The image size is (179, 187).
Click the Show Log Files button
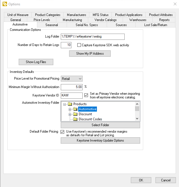36,62
